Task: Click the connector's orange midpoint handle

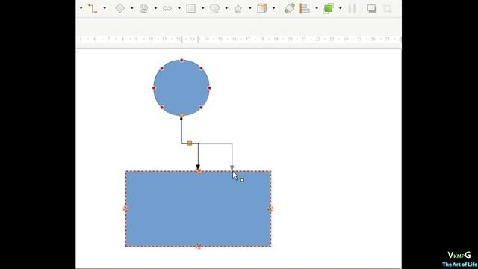Action: tap(190, 143)
